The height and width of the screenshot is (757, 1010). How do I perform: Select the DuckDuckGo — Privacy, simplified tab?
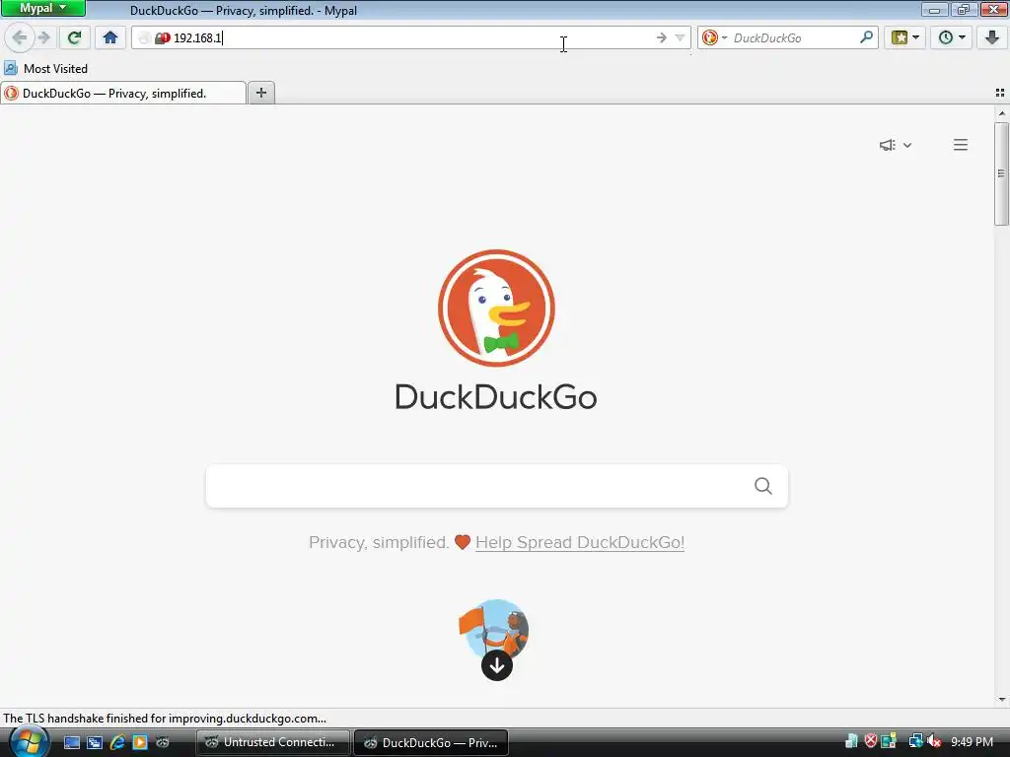coord(123,94)
